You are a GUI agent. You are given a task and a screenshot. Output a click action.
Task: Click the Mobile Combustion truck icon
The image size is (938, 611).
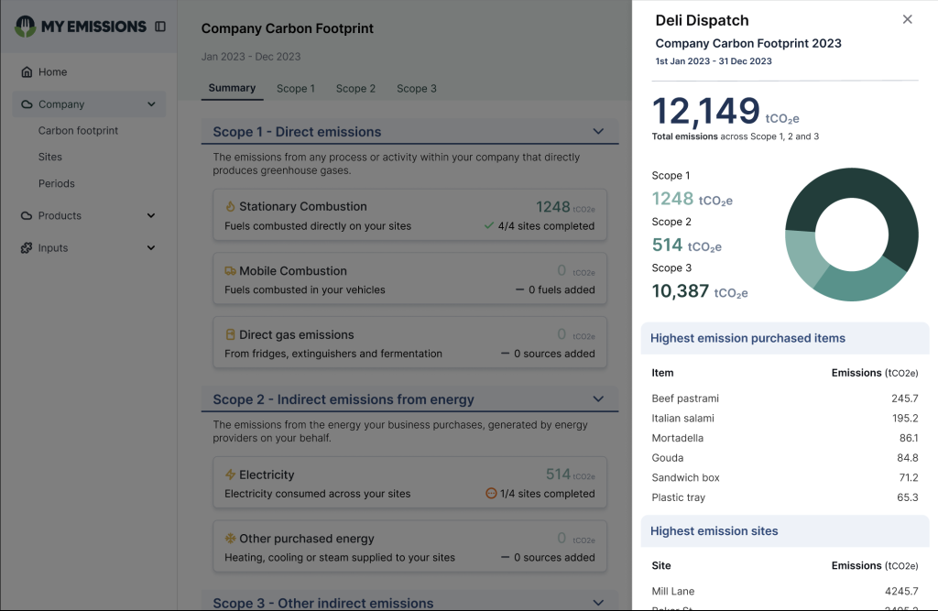[x=230, y=271]
